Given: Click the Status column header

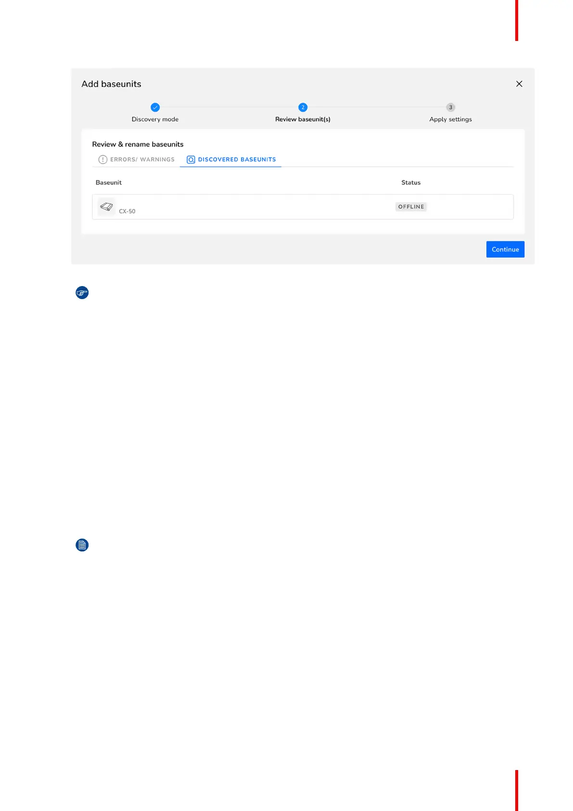Looking at the screenshot, I should coord(411,183).
